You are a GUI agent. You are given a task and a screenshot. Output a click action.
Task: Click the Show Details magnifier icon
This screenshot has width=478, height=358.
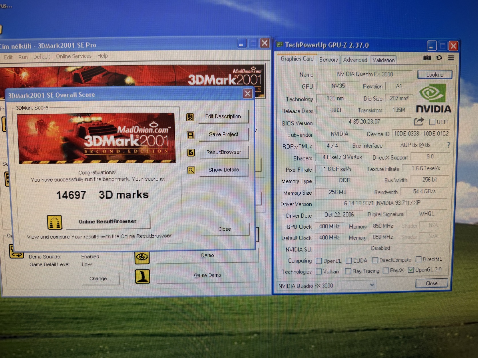191,170
